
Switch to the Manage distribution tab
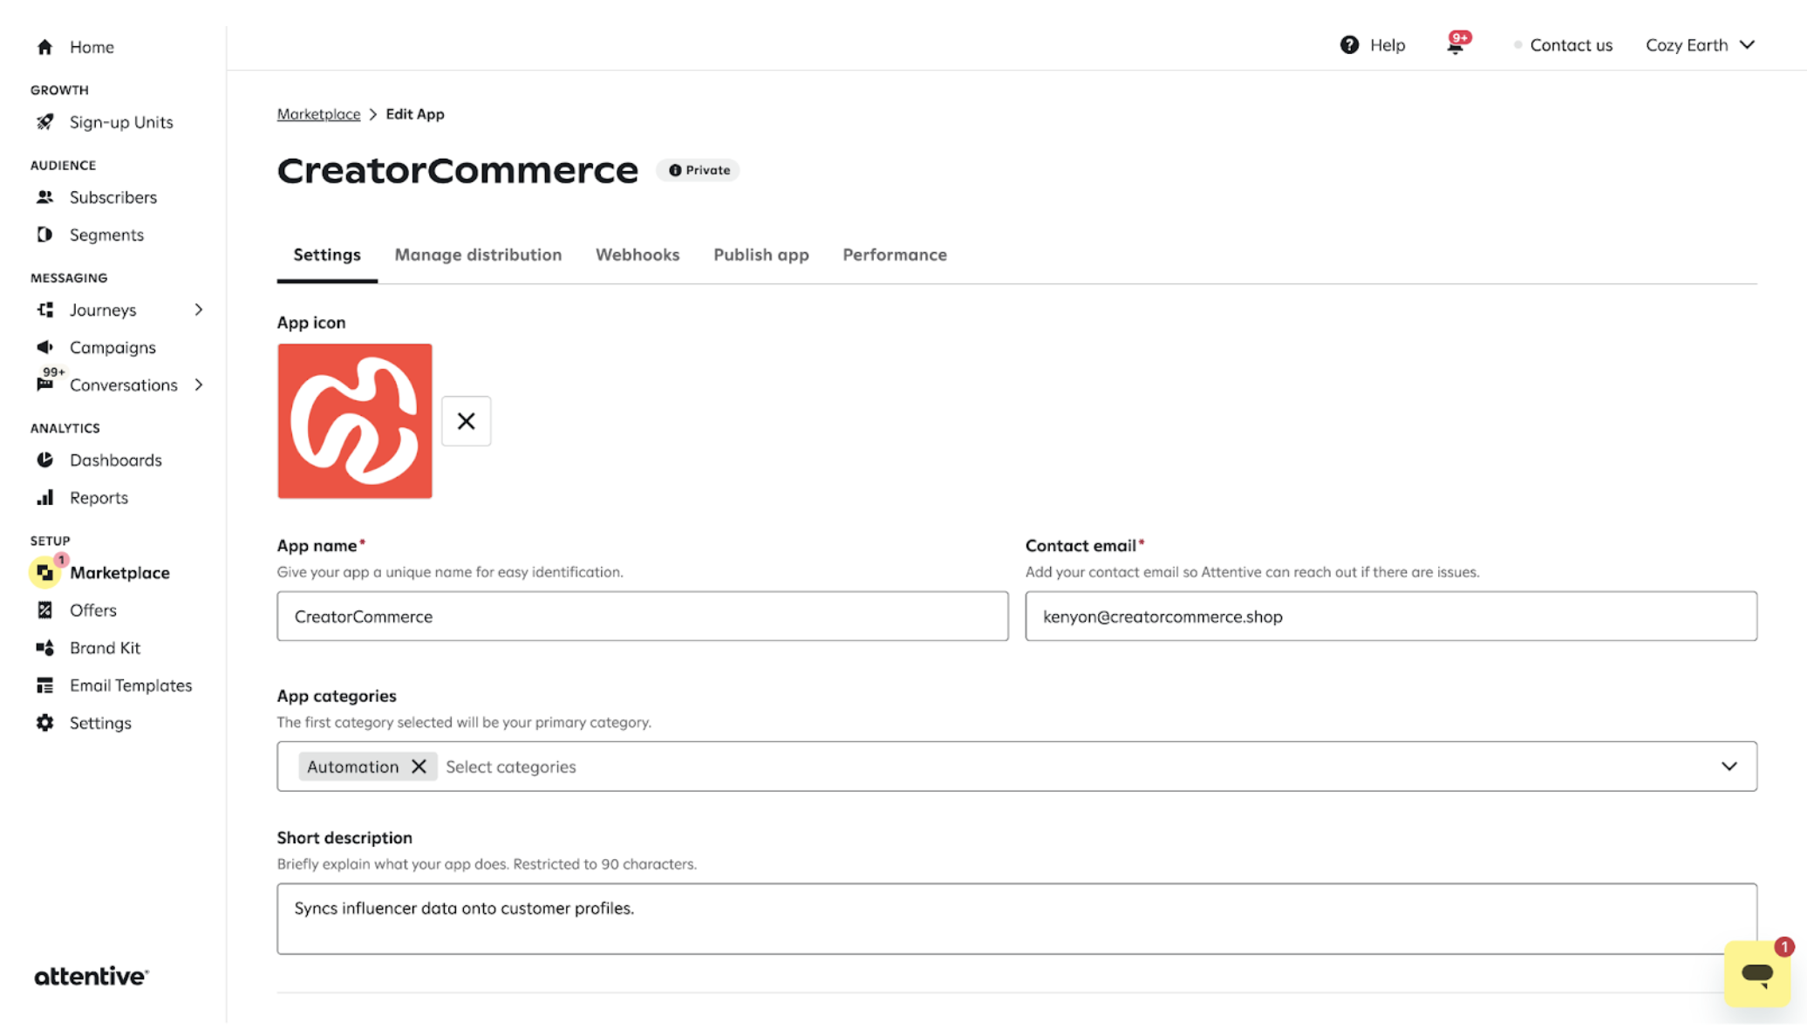click(478, 255)
